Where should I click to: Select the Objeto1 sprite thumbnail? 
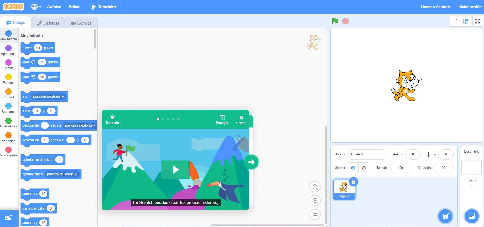[x=344, y=190]
